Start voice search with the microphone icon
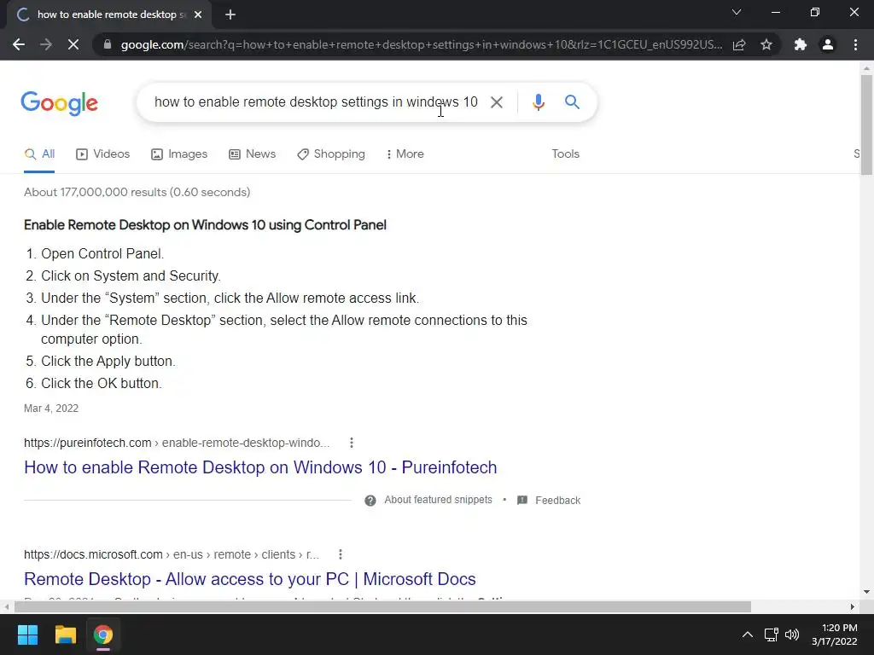This screenshot has width=874, height=655. [538, 102]
